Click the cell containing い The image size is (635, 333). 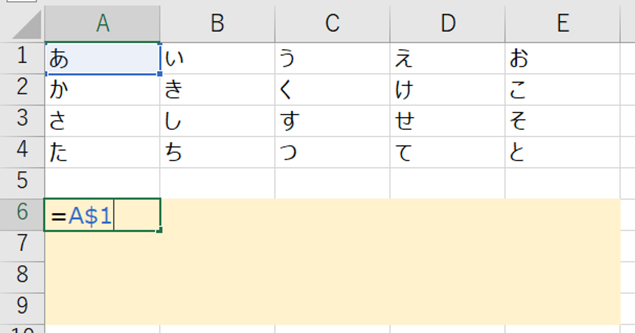click(x=218, y=58)
